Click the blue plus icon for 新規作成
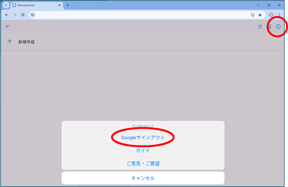288x187 pixels. 9,41
